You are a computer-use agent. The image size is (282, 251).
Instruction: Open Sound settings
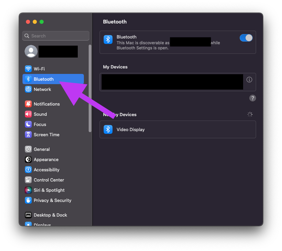tap(53, 114)
